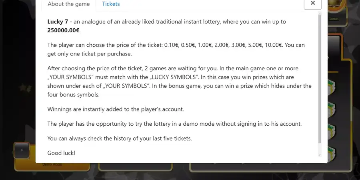Select the topmost money stack icon
This screenshot has width=360, height=180.
coord(332,86)
